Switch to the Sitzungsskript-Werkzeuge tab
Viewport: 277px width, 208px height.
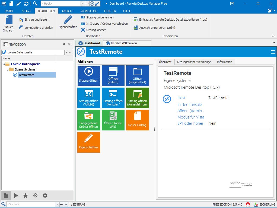coord(194,62)
